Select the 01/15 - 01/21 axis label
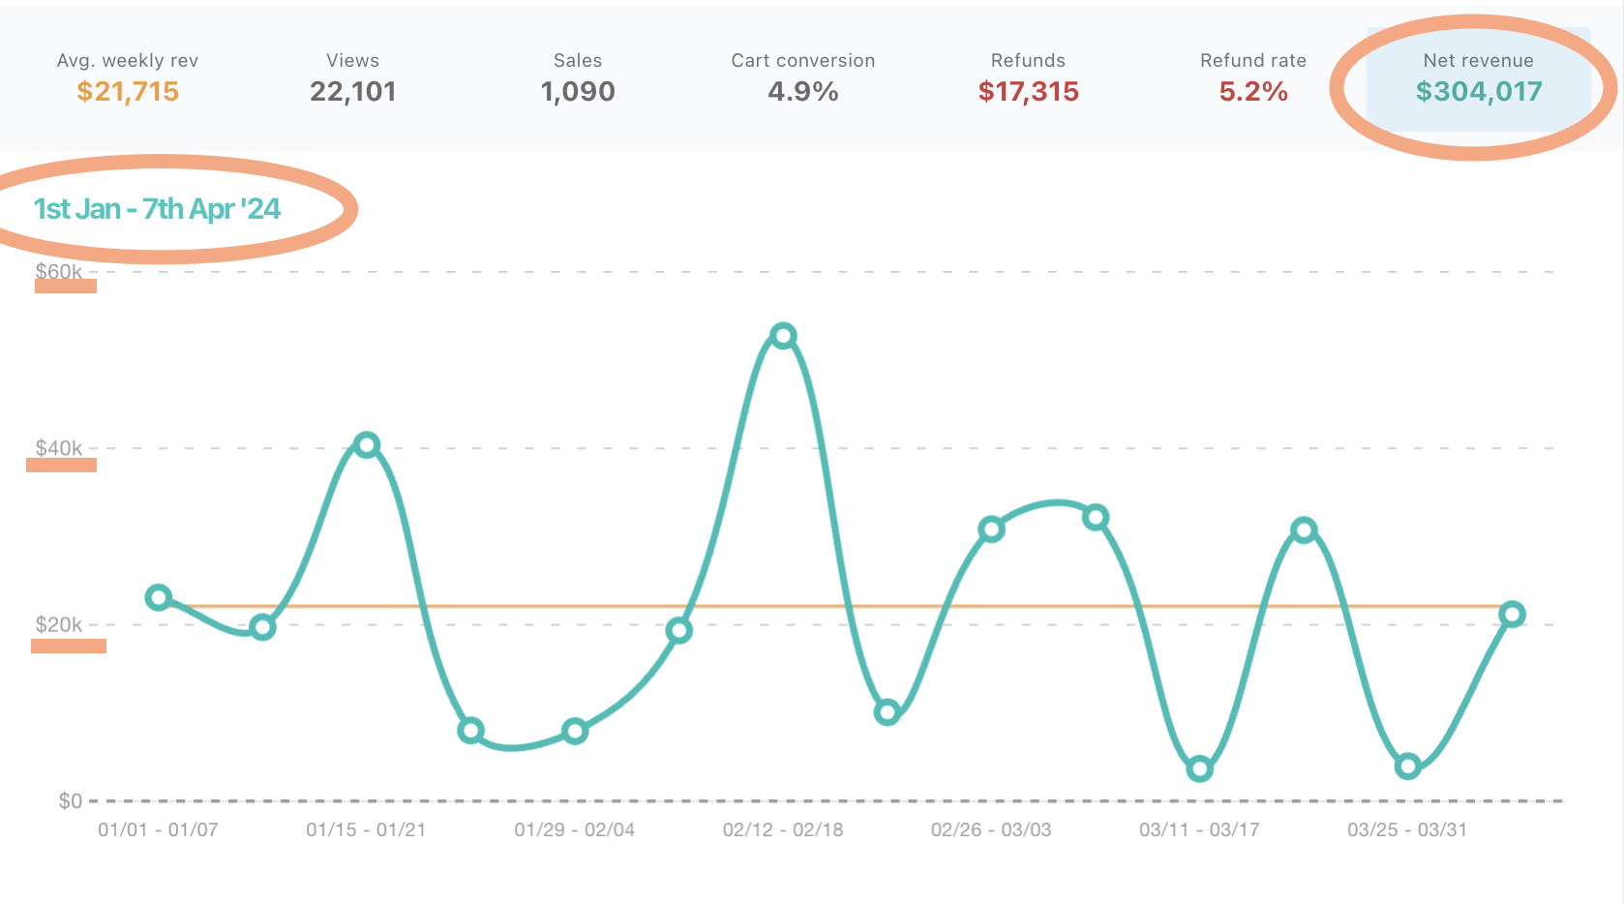 [x=366, y=829]
